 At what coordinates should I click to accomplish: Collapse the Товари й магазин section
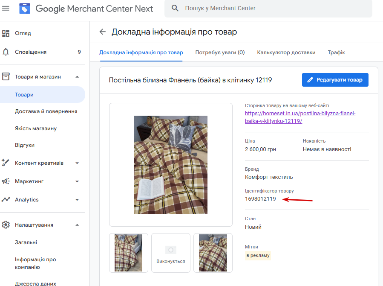pos(77,77)
